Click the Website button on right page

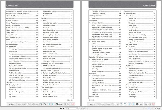pos(92,104)
